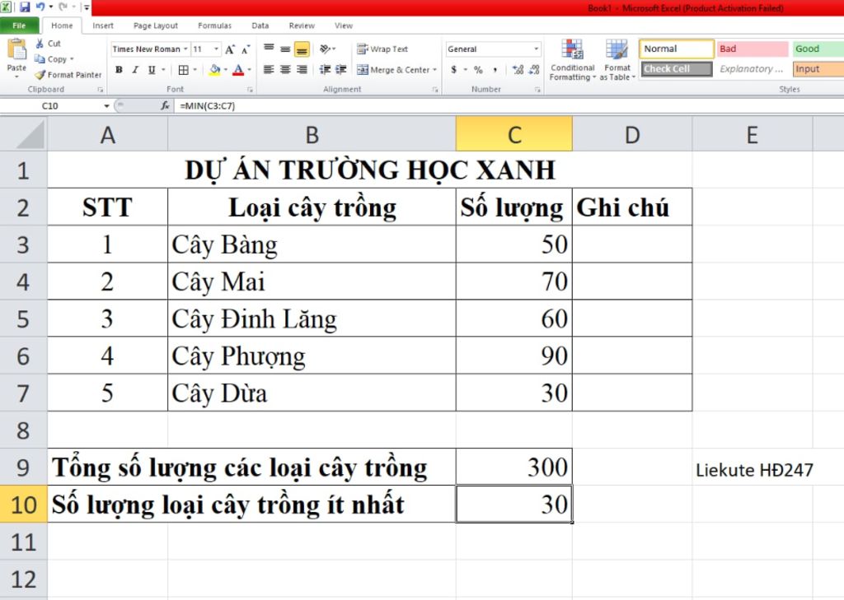Click the Middle Align icon
Screen dimensions: 844x600
[285, 49]
